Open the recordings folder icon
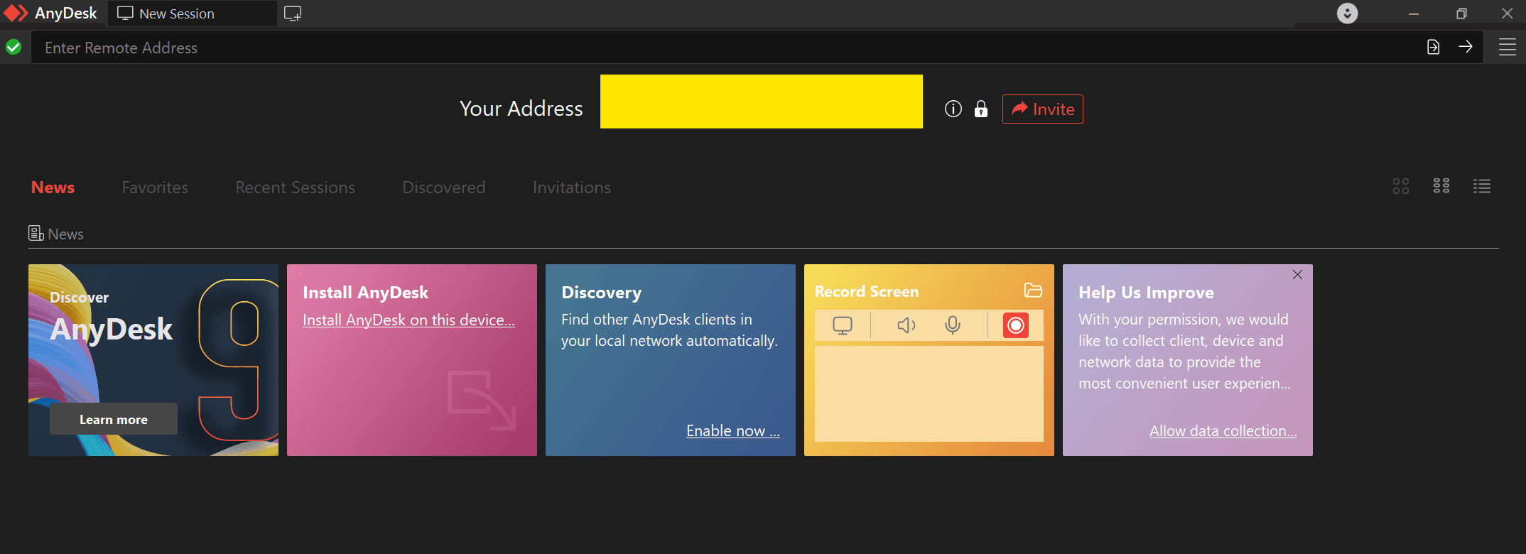This screenshot has width=1526, height=554. pos(1033,290)
